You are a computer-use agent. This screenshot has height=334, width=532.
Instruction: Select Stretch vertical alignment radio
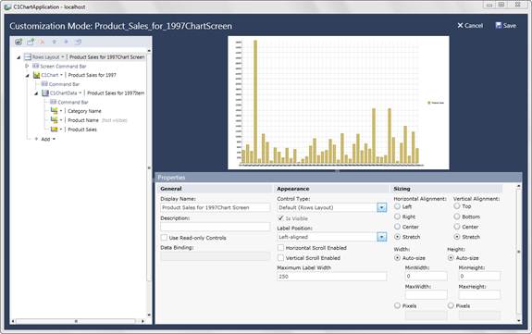(457, 237)
